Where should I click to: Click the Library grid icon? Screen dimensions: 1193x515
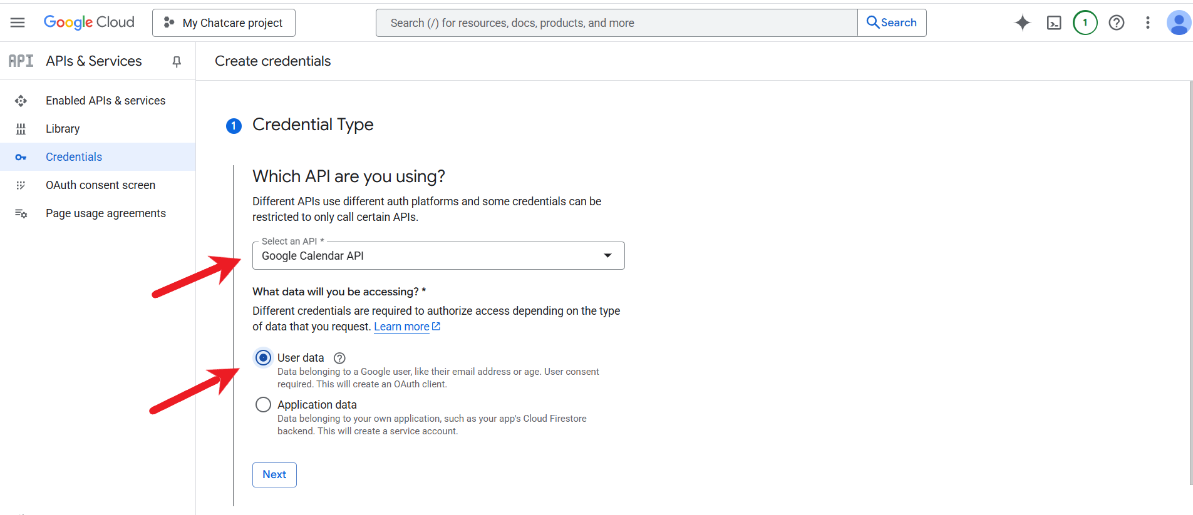[21, 129]
